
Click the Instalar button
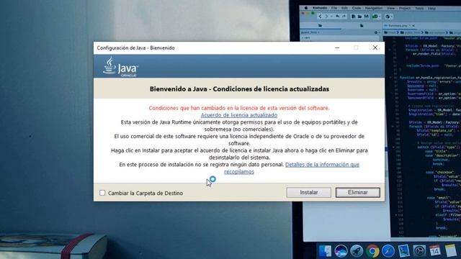[x=309, y=192]
